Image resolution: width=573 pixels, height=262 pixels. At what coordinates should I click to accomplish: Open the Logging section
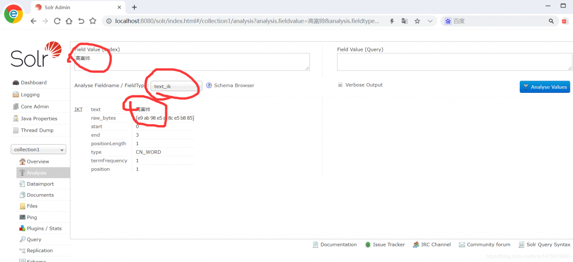coord(30,95)
